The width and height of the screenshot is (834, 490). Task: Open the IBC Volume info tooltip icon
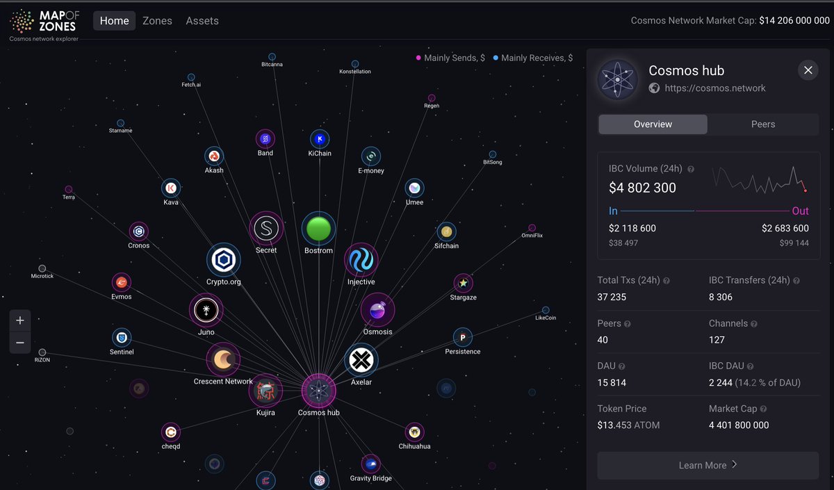click(691, 169)
